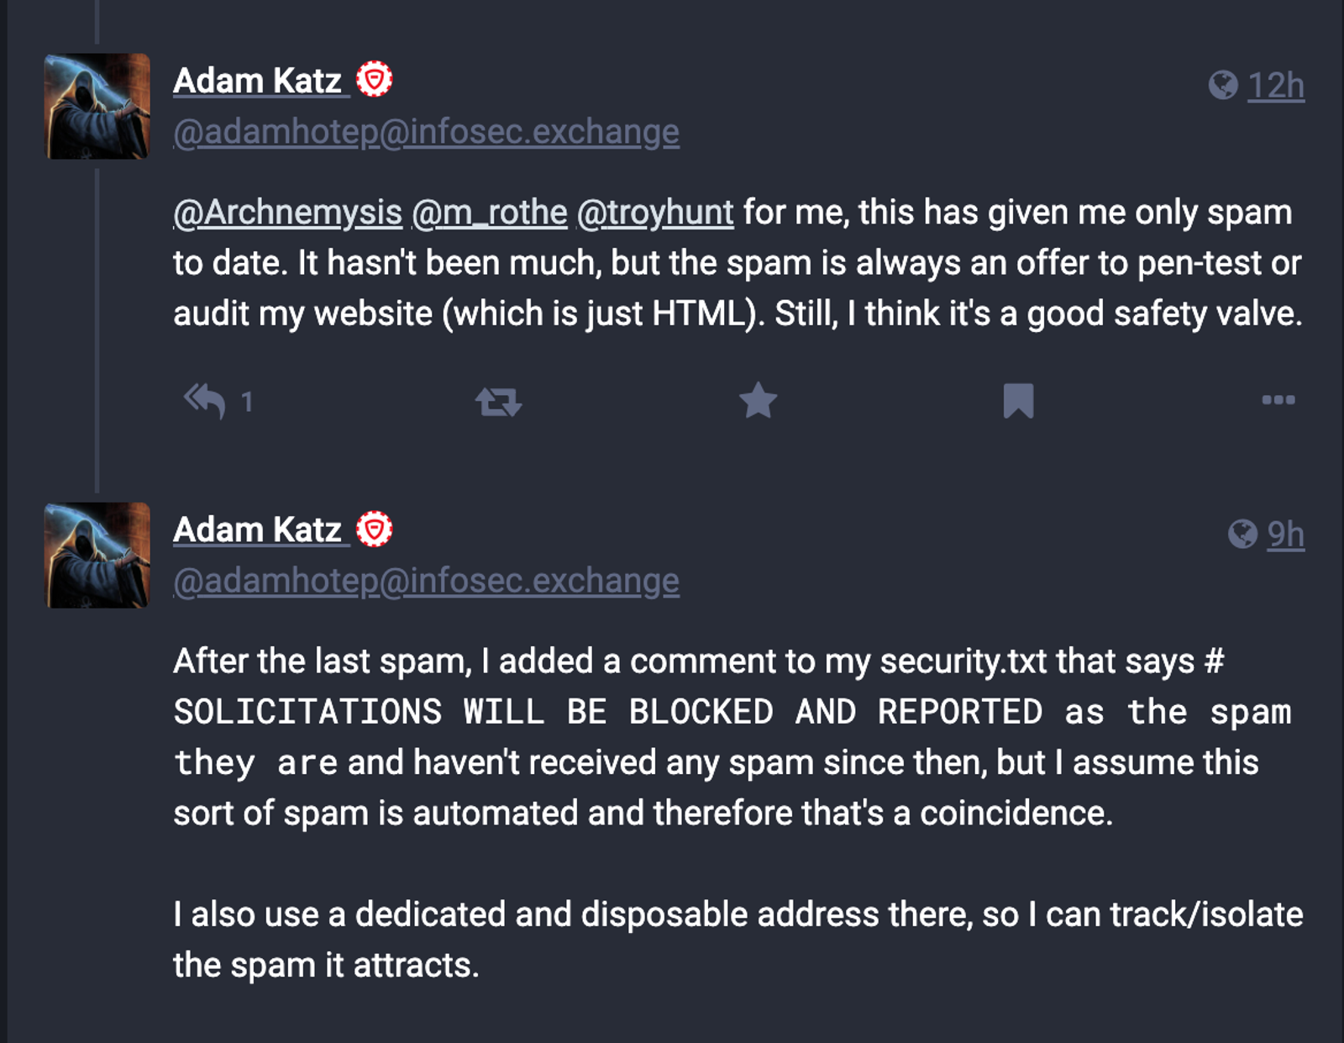This screenshot has width=1344, height=1043.
Task: Boost the first Adam Katz post
Action: click(498, 402)
